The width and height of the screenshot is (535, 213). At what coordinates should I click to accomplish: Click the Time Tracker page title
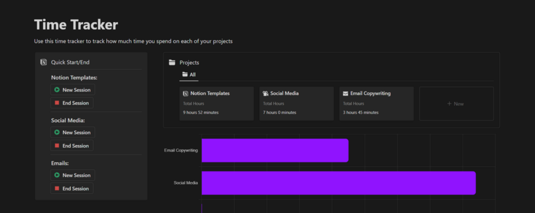tap(76, 24)
